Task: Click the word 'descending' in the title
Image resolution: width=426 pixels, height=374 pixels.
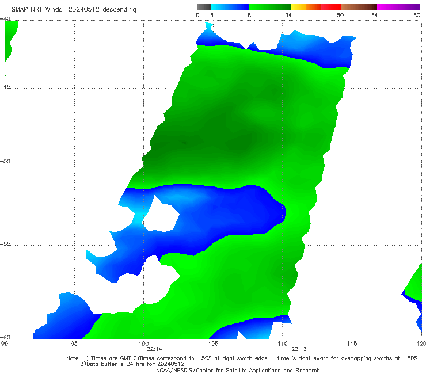Action: coord(120,10)
